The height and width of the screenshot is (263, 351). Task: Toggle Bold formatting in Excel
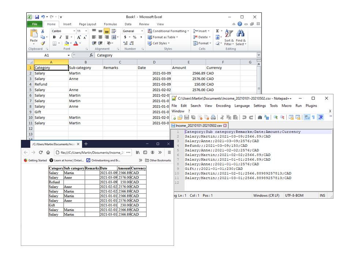pos(54,37)
